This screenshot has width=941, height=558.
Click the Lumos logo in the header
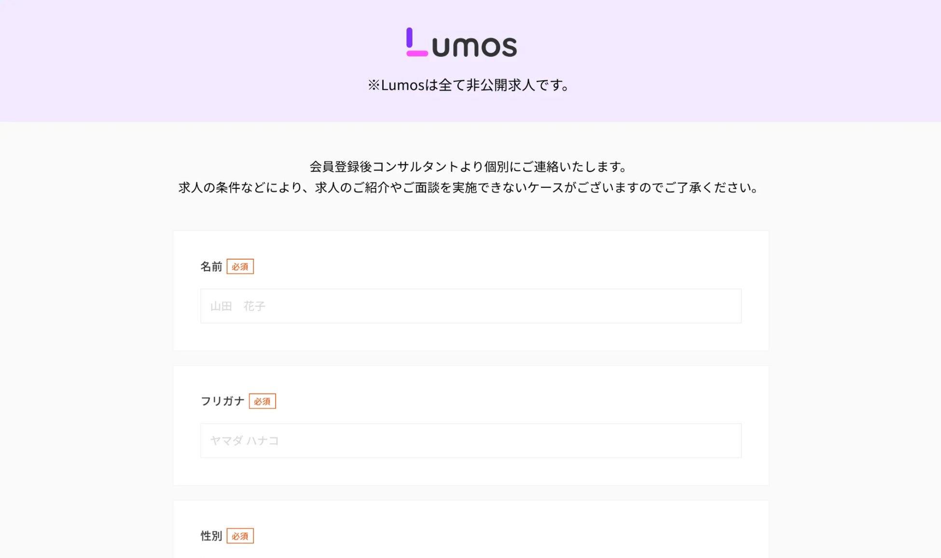461,42
